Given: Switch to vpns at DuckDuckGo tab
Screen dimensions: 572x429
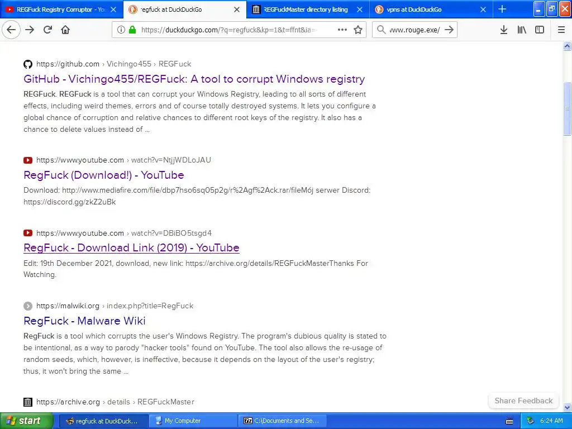Looking at the screenshot, I should pos(431,9).
